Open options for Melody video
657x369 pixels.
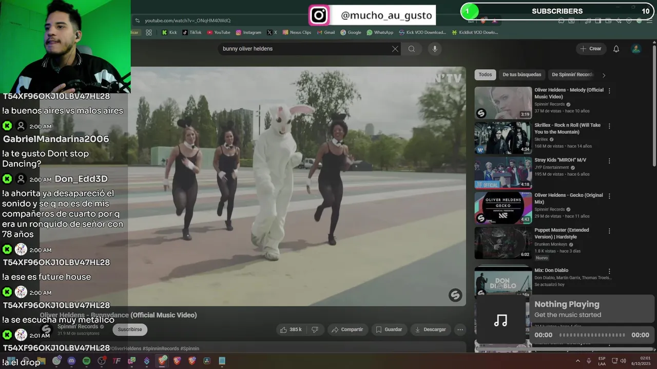pos(609,91)
